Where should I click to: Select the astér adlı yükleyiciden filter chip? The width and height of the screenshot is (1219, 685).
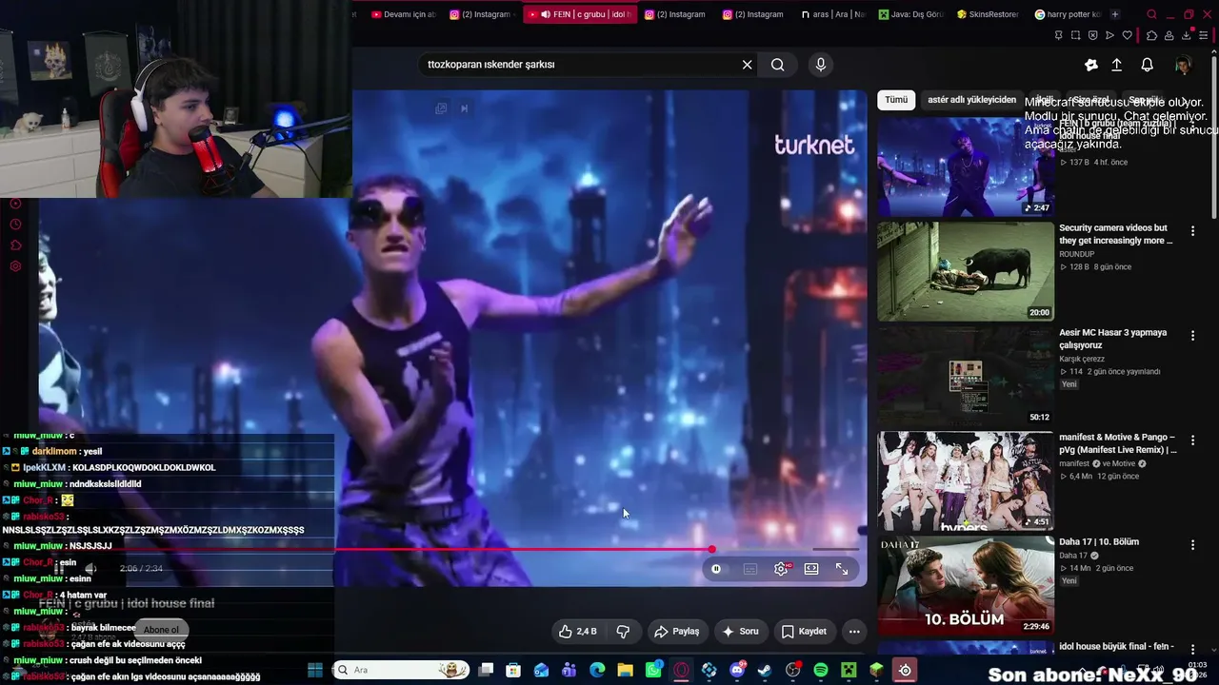[x=971, y=100]
